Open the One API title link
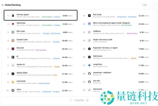The image size is (158, 106). 96,81
